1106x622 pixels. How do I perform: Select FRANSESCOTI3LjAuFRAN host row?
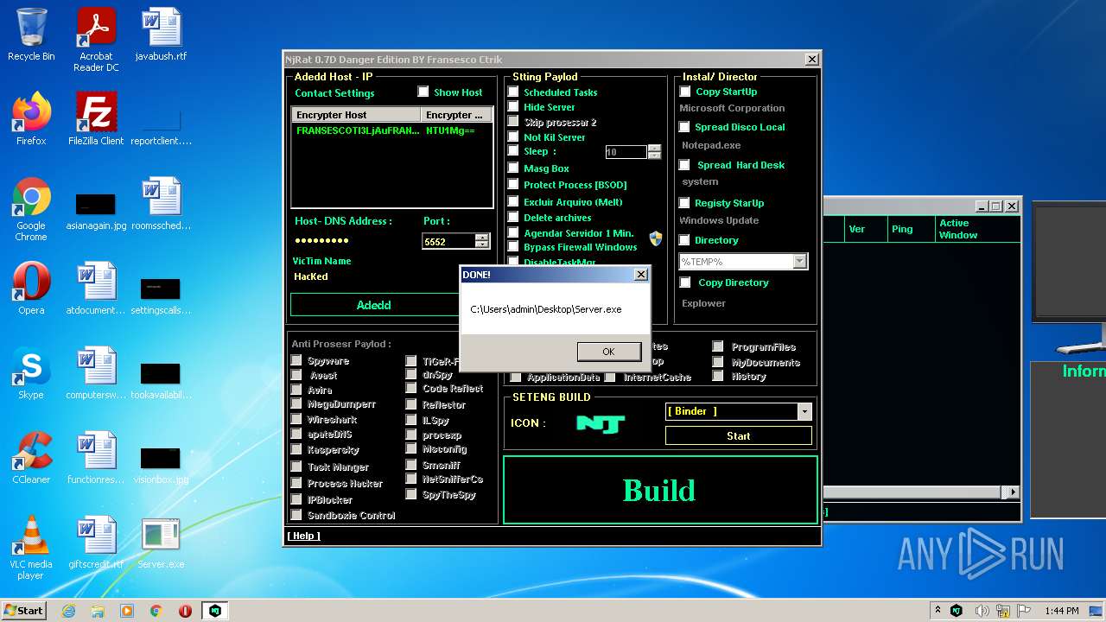391,130
